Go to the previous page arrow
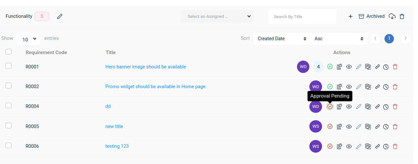418x164 pixels. [375, 39]
